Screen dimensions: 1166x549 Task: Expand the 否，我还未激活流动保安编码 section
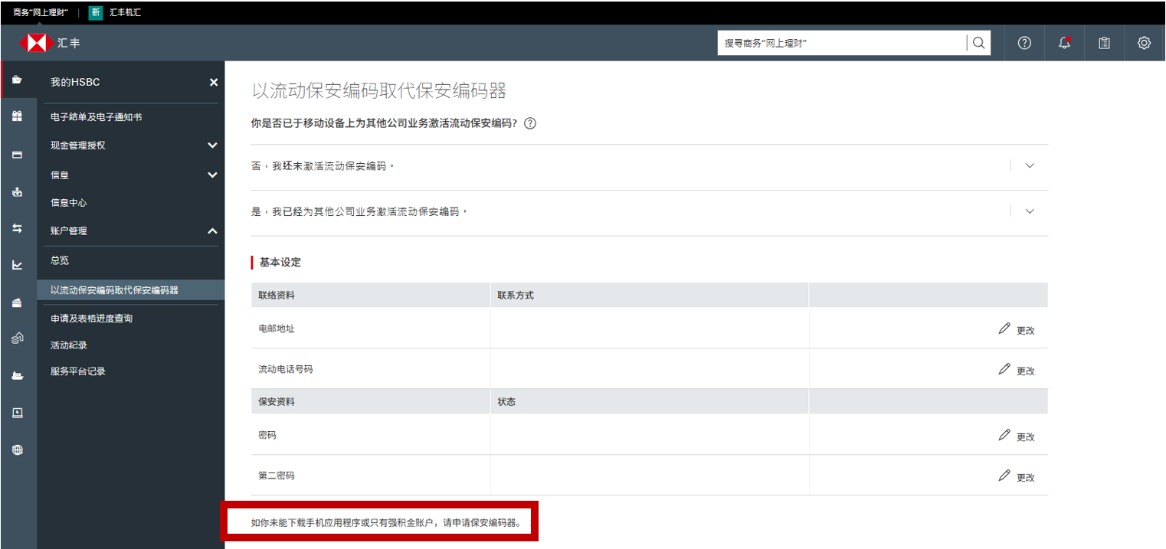click(1030, 165)
